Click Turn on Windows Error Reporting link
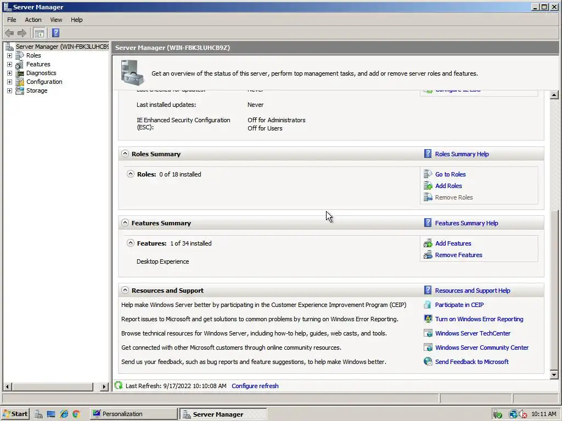562x421 pixels. (479, 319)
